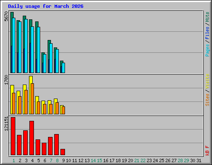Click the 5670 hits axis value
The width and height of the screenshot is (212, 165).
click(x=6, y=16)
